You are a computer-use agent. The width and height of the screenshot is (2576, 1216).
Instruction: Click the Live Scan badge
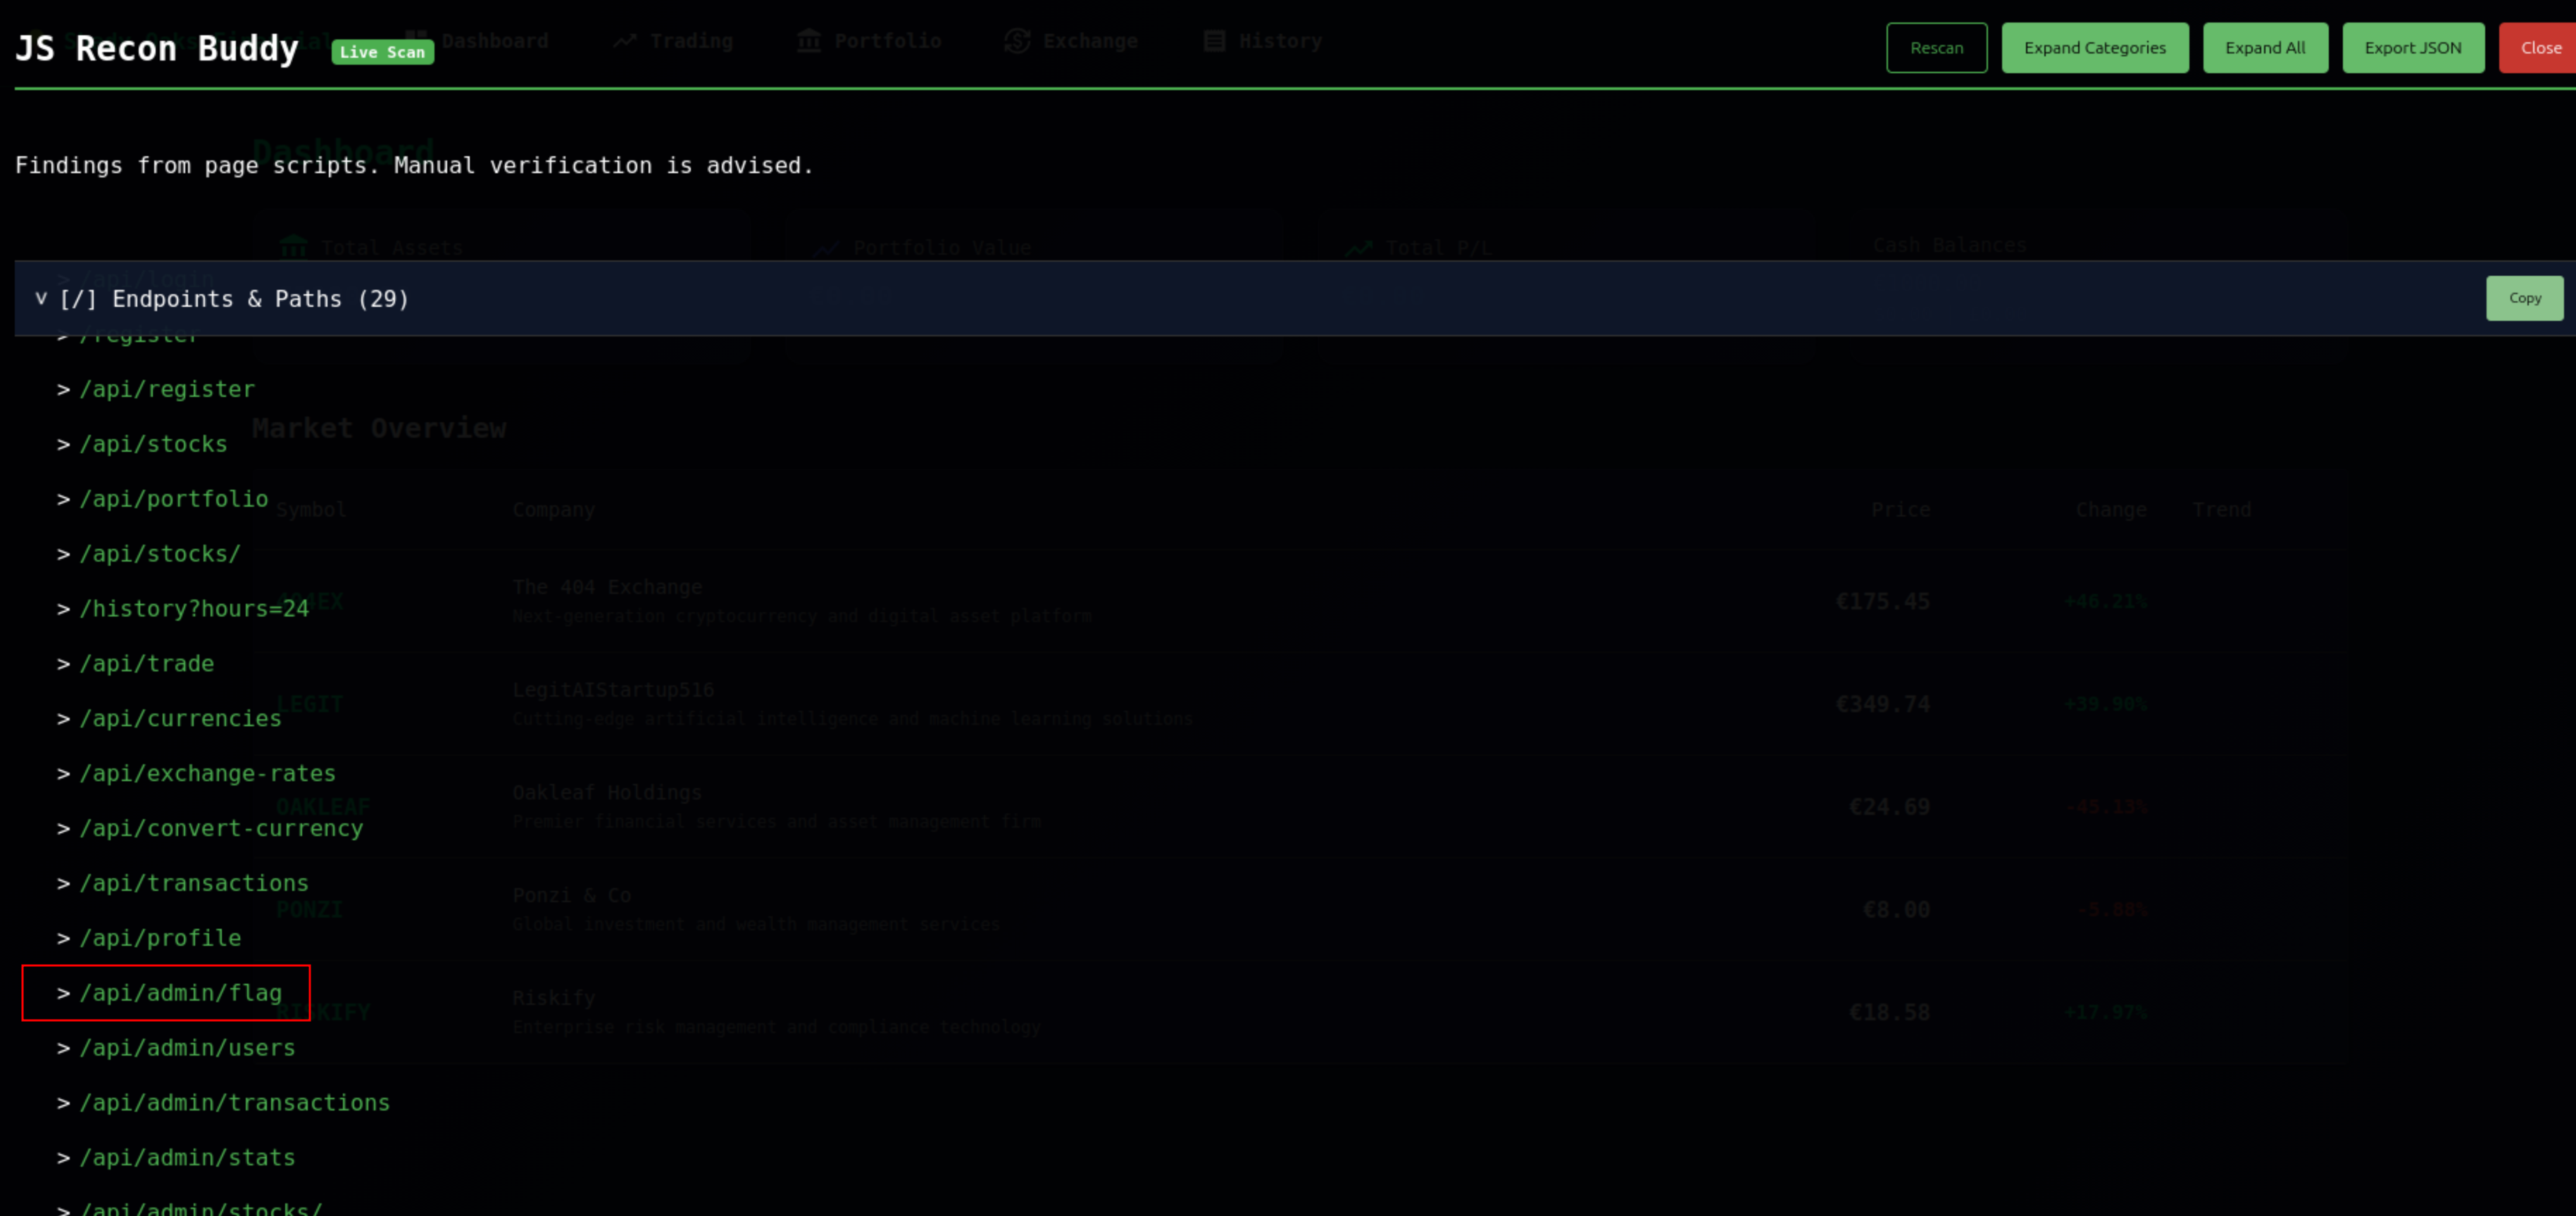pyautogui.click(x=382, y=52)
